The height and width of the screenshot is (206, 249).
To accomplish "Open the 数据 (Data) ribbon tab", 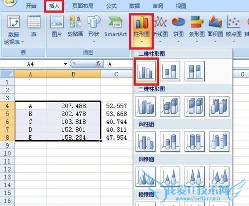I will 134,6.
